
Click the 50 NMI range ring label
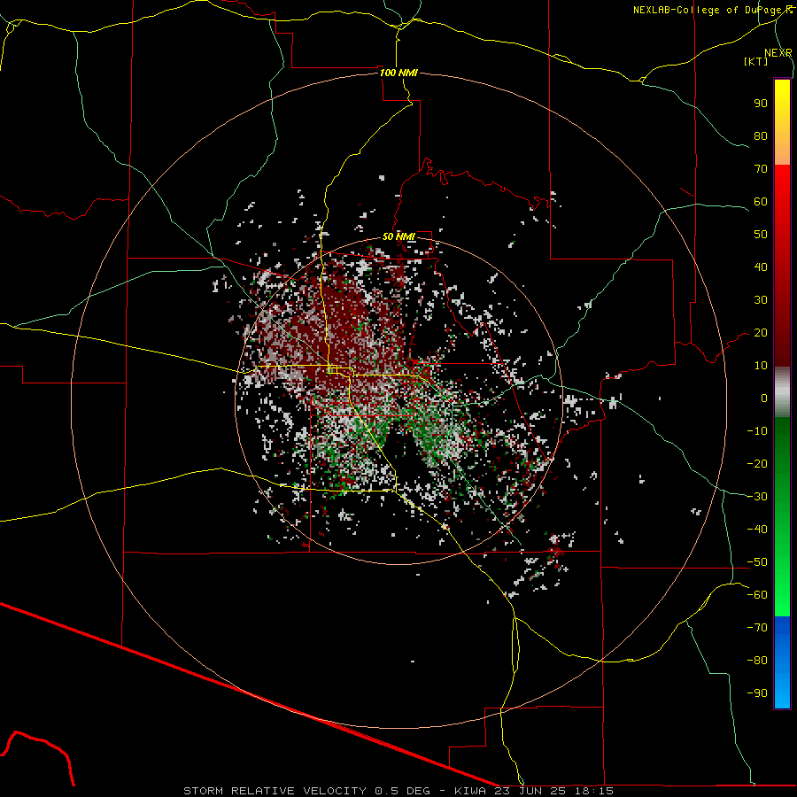(x=398, y=236)
